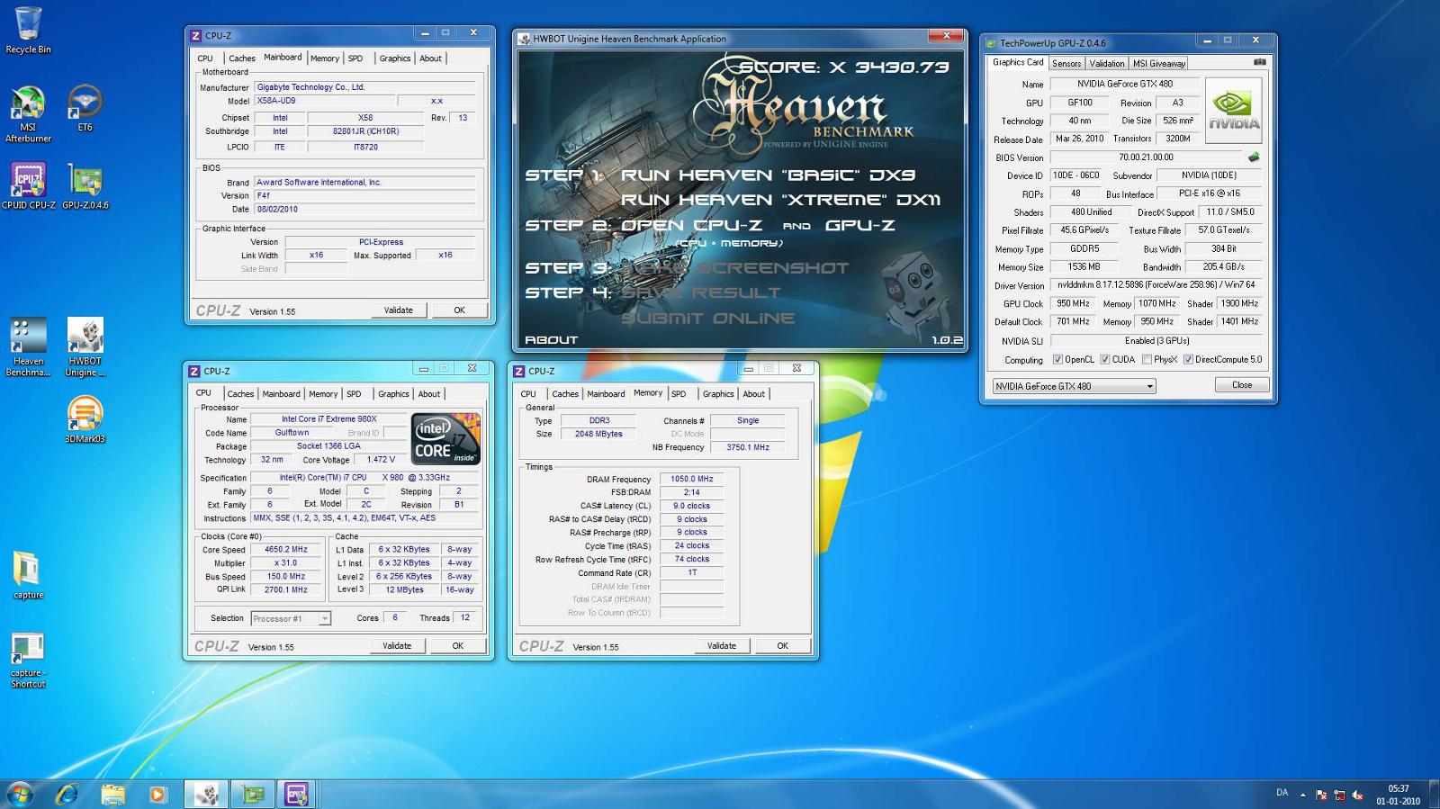Launch HWBOT Unigine desktop shortcut

85,347
